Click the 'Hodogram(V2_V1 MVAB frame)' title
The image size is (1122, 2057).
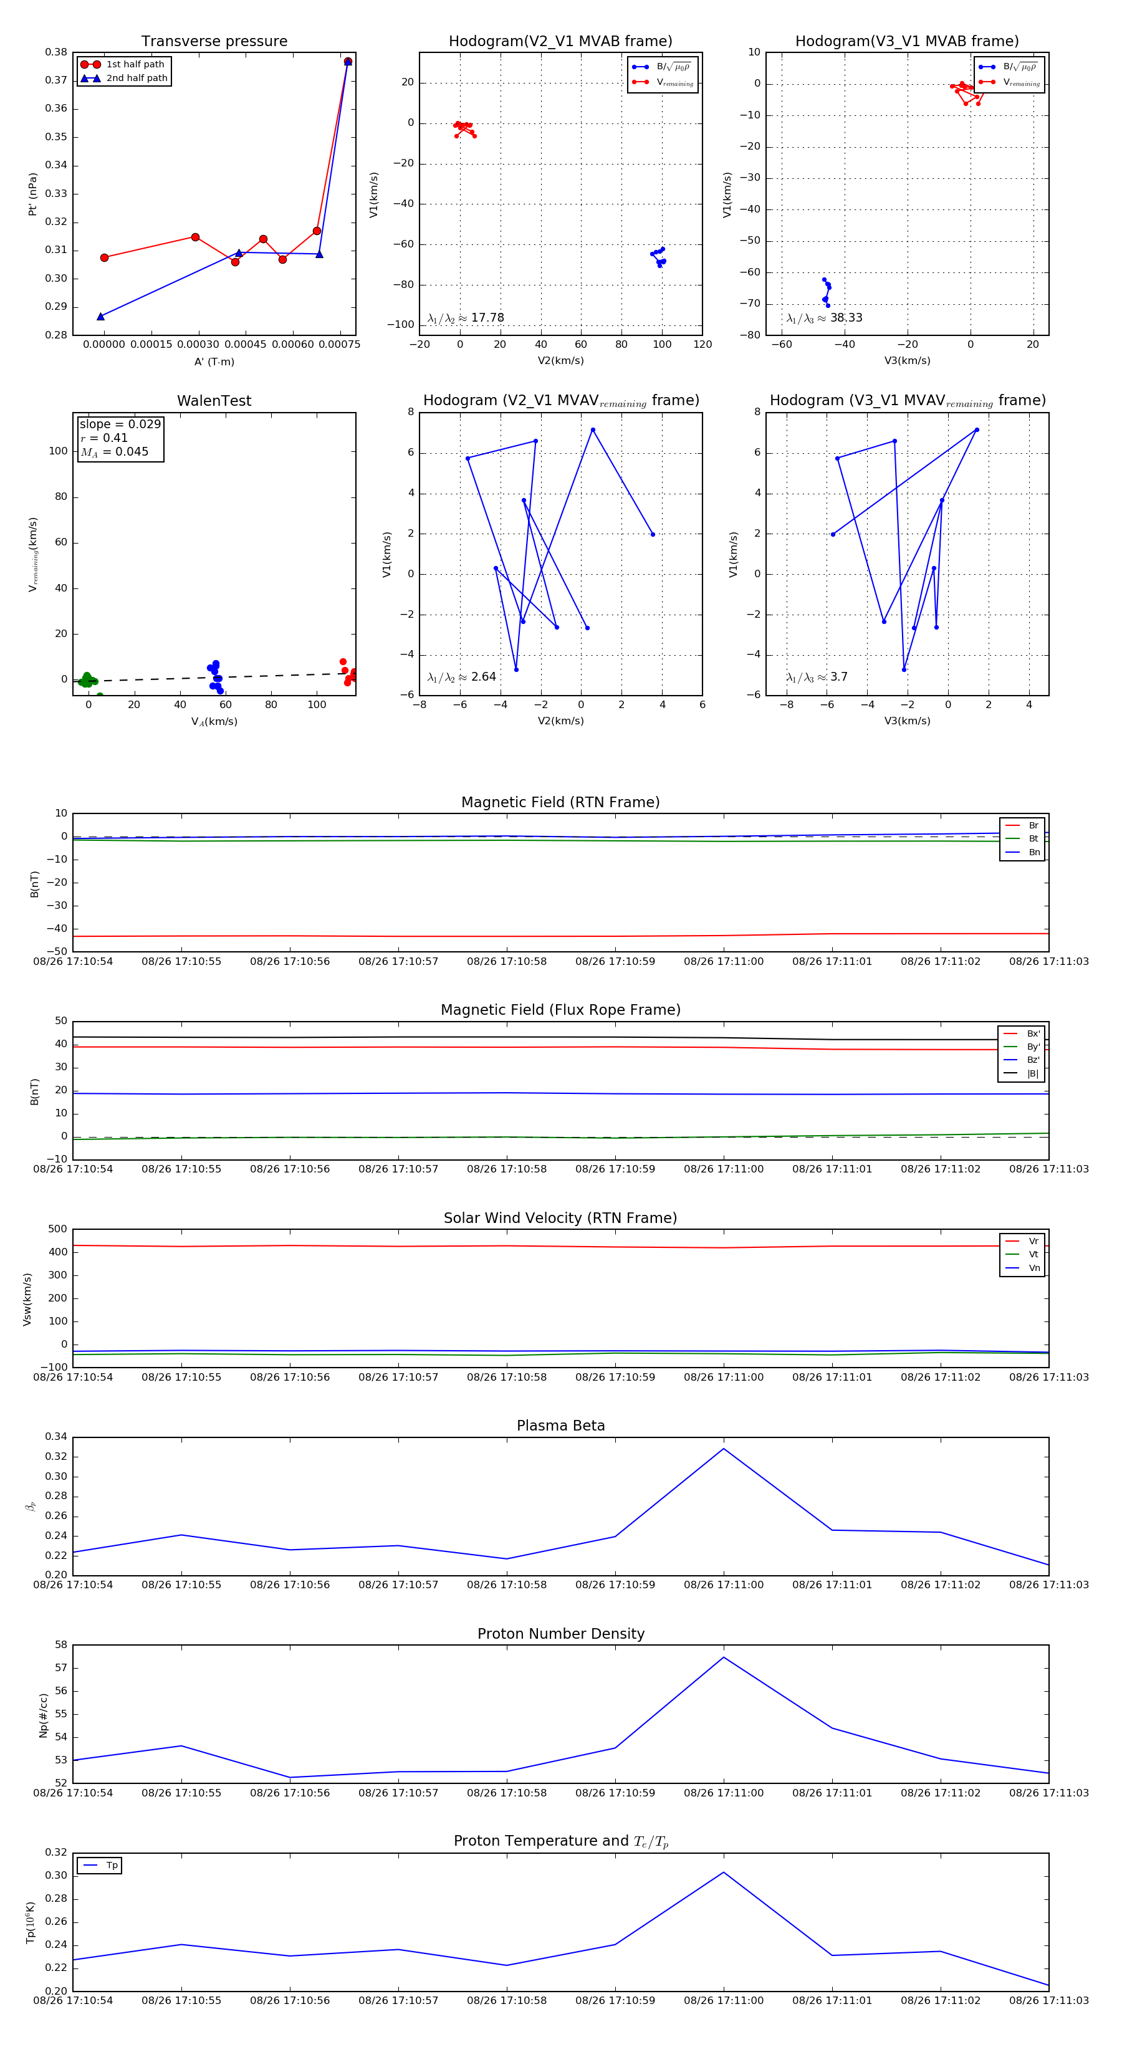pos(560,42)
